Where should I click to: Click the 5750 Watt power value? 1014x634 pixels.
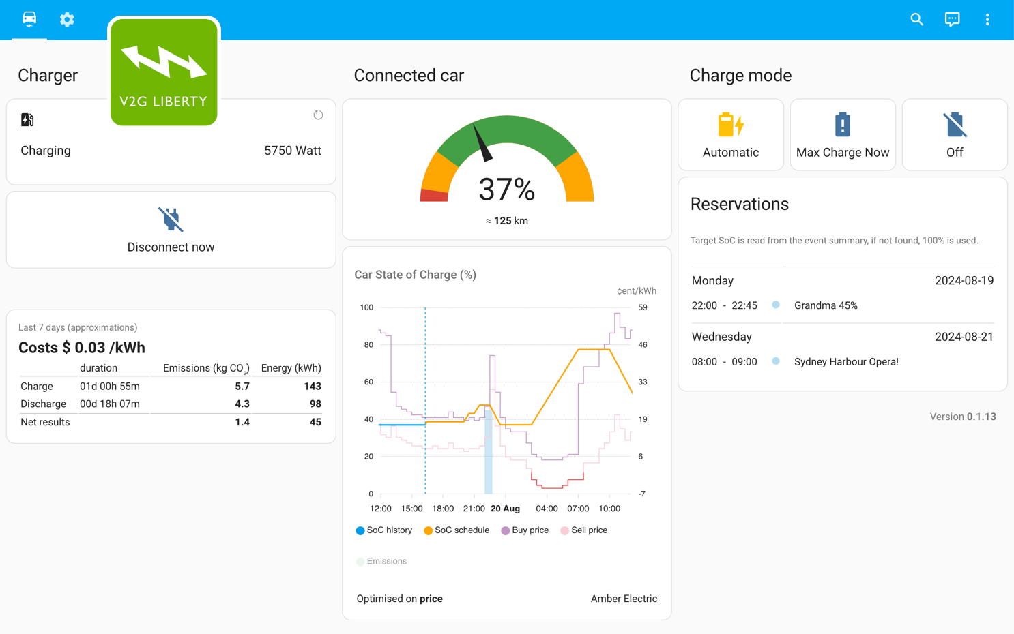293,151
